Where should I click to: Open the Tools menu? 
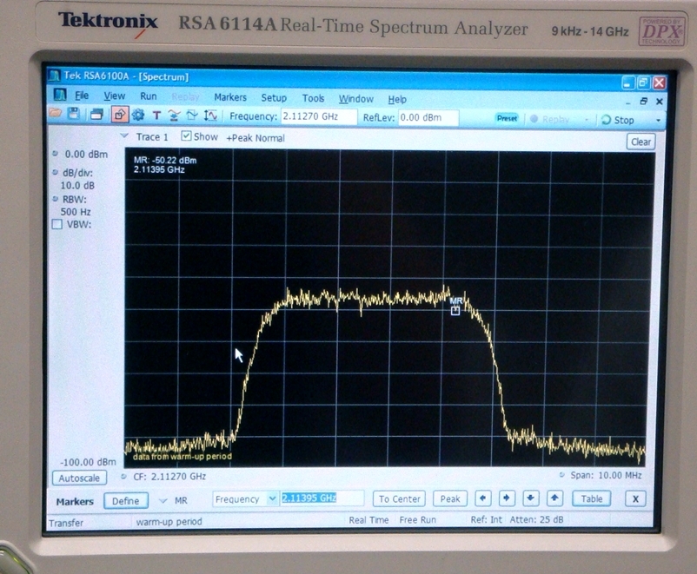click(x=314, y=98)
